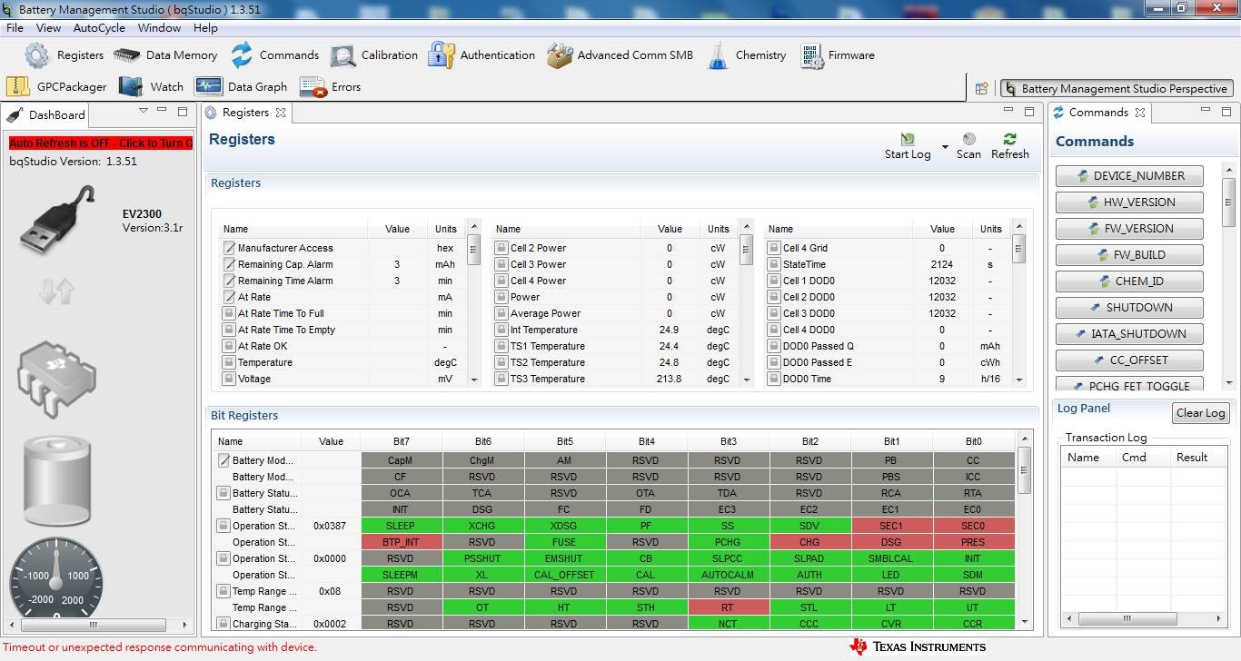Image resolution: width=1241 pixels, height=661 pixels.
Task: Open Start Log dropdown arrow
Action: 945,146
